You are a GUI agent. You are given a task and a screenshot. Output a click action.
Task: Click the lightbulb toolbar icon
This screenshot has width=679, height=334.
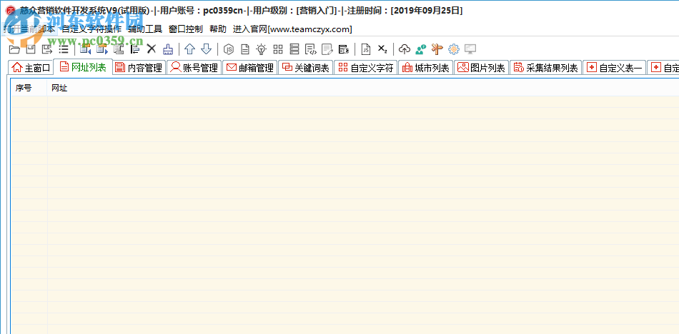pyautogui.click(x=261, y=49)
